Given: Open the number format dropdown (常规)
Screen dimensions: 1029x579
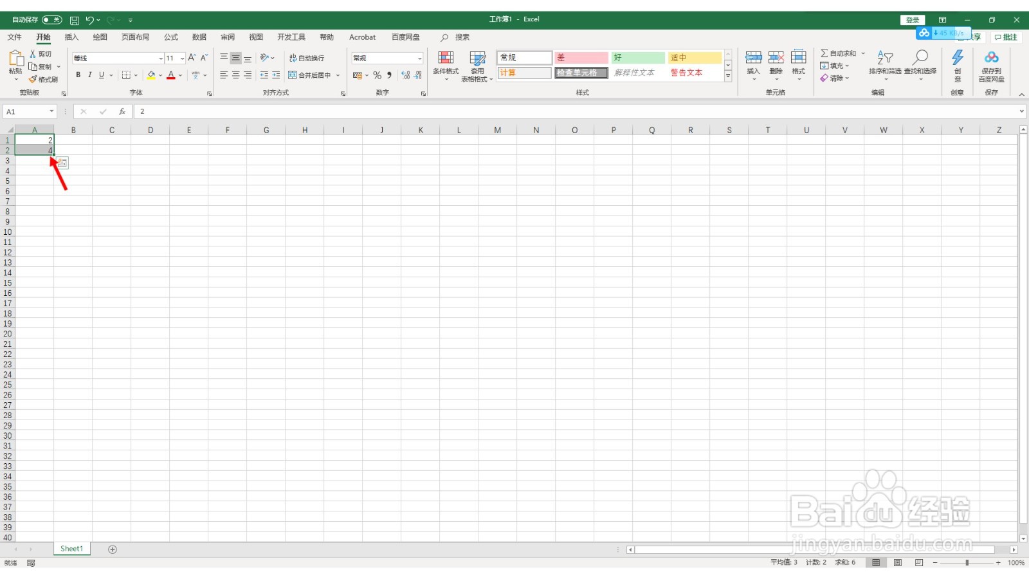Looking at the screenshot, I should [420, 58].
